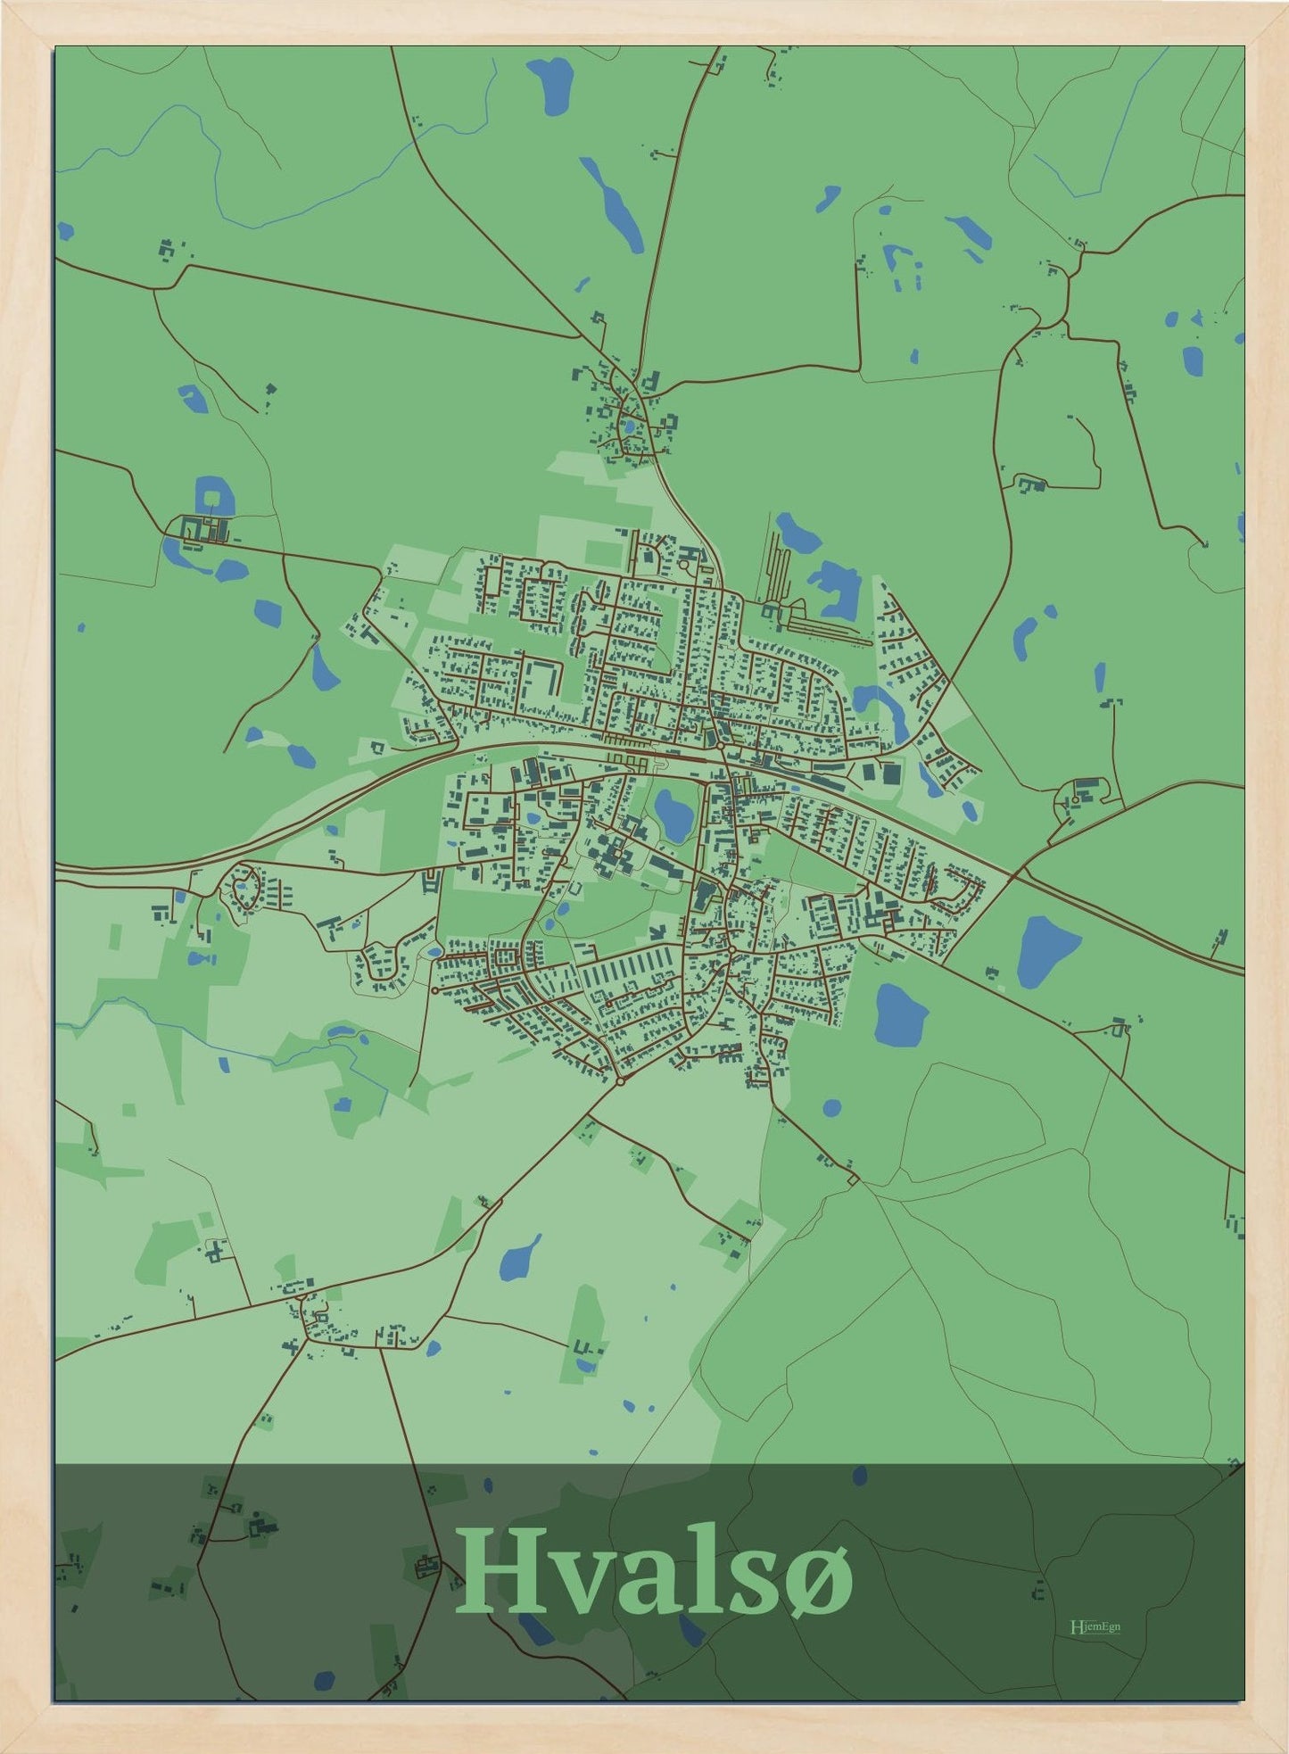The image size is (1289, 1754).
Task: Click the small round pond south of town
Action: point(831,1108)
